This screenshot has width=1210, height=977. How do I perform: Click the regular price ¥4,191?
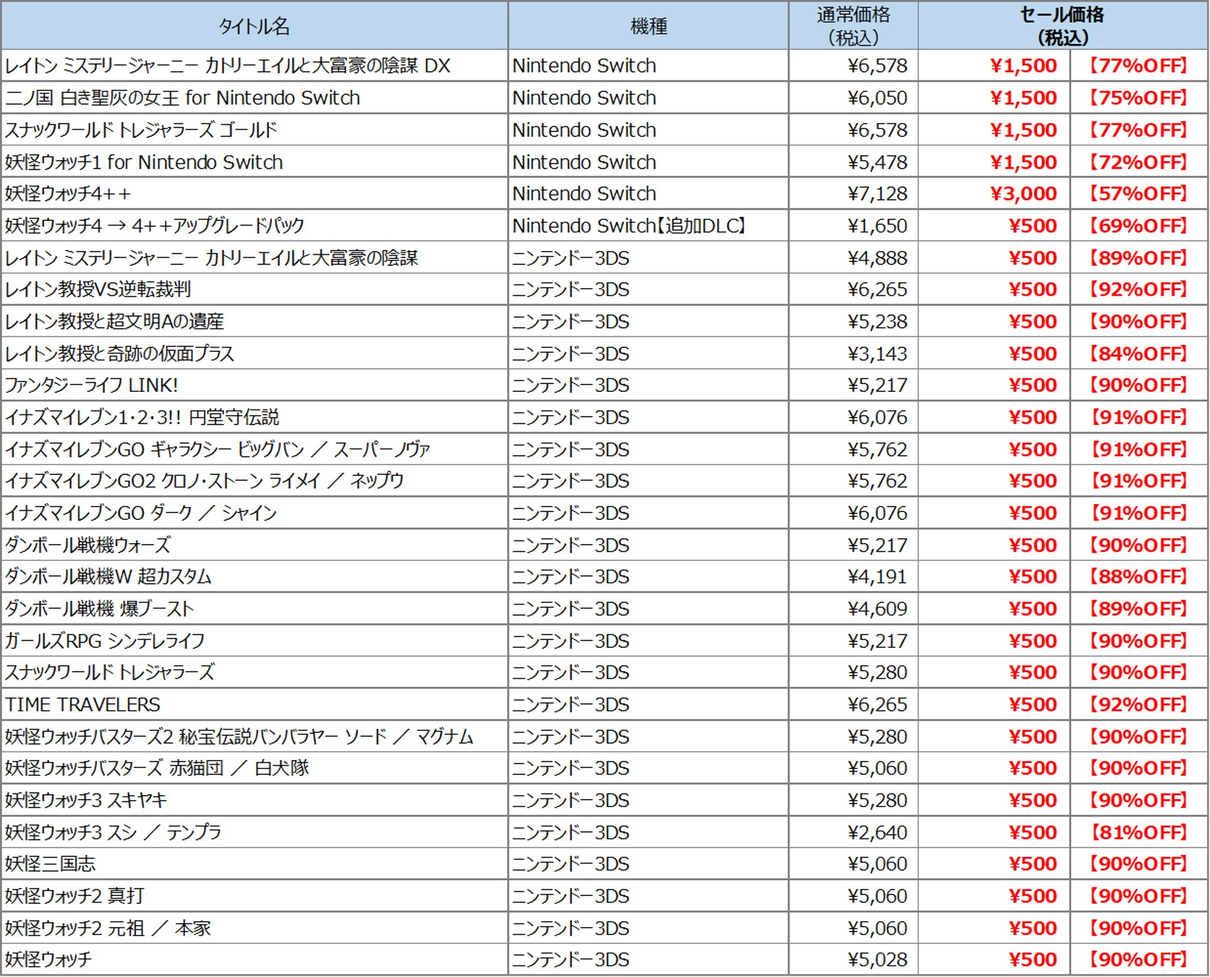pyautogui.click(x=877, y=577)
